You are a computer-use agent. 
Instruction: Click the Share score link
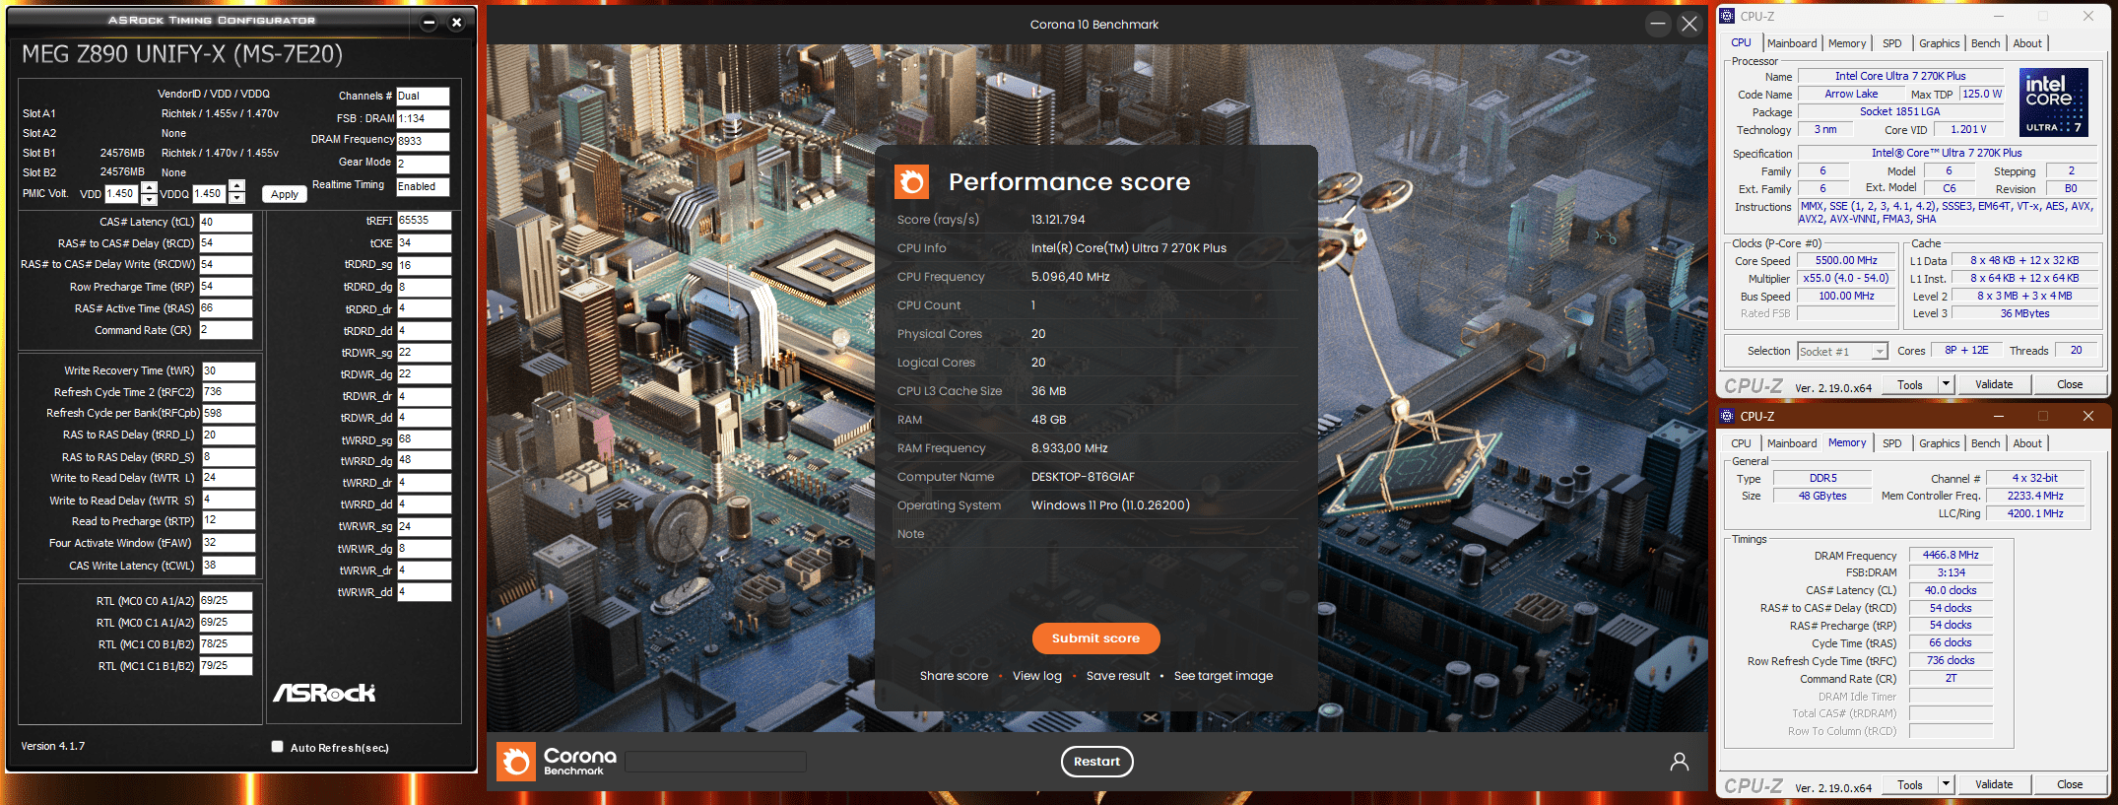[954, 676]
